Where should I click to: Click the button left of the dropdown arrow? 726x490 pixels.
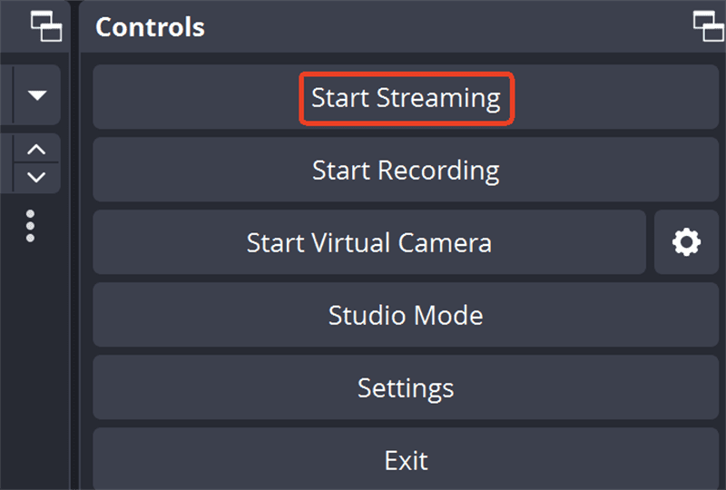point(5,95)
